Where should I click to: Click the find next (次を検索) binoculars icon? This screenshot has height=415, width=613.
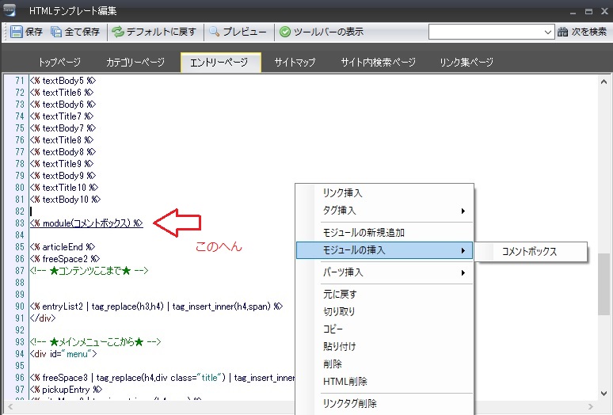coord(563,32)
